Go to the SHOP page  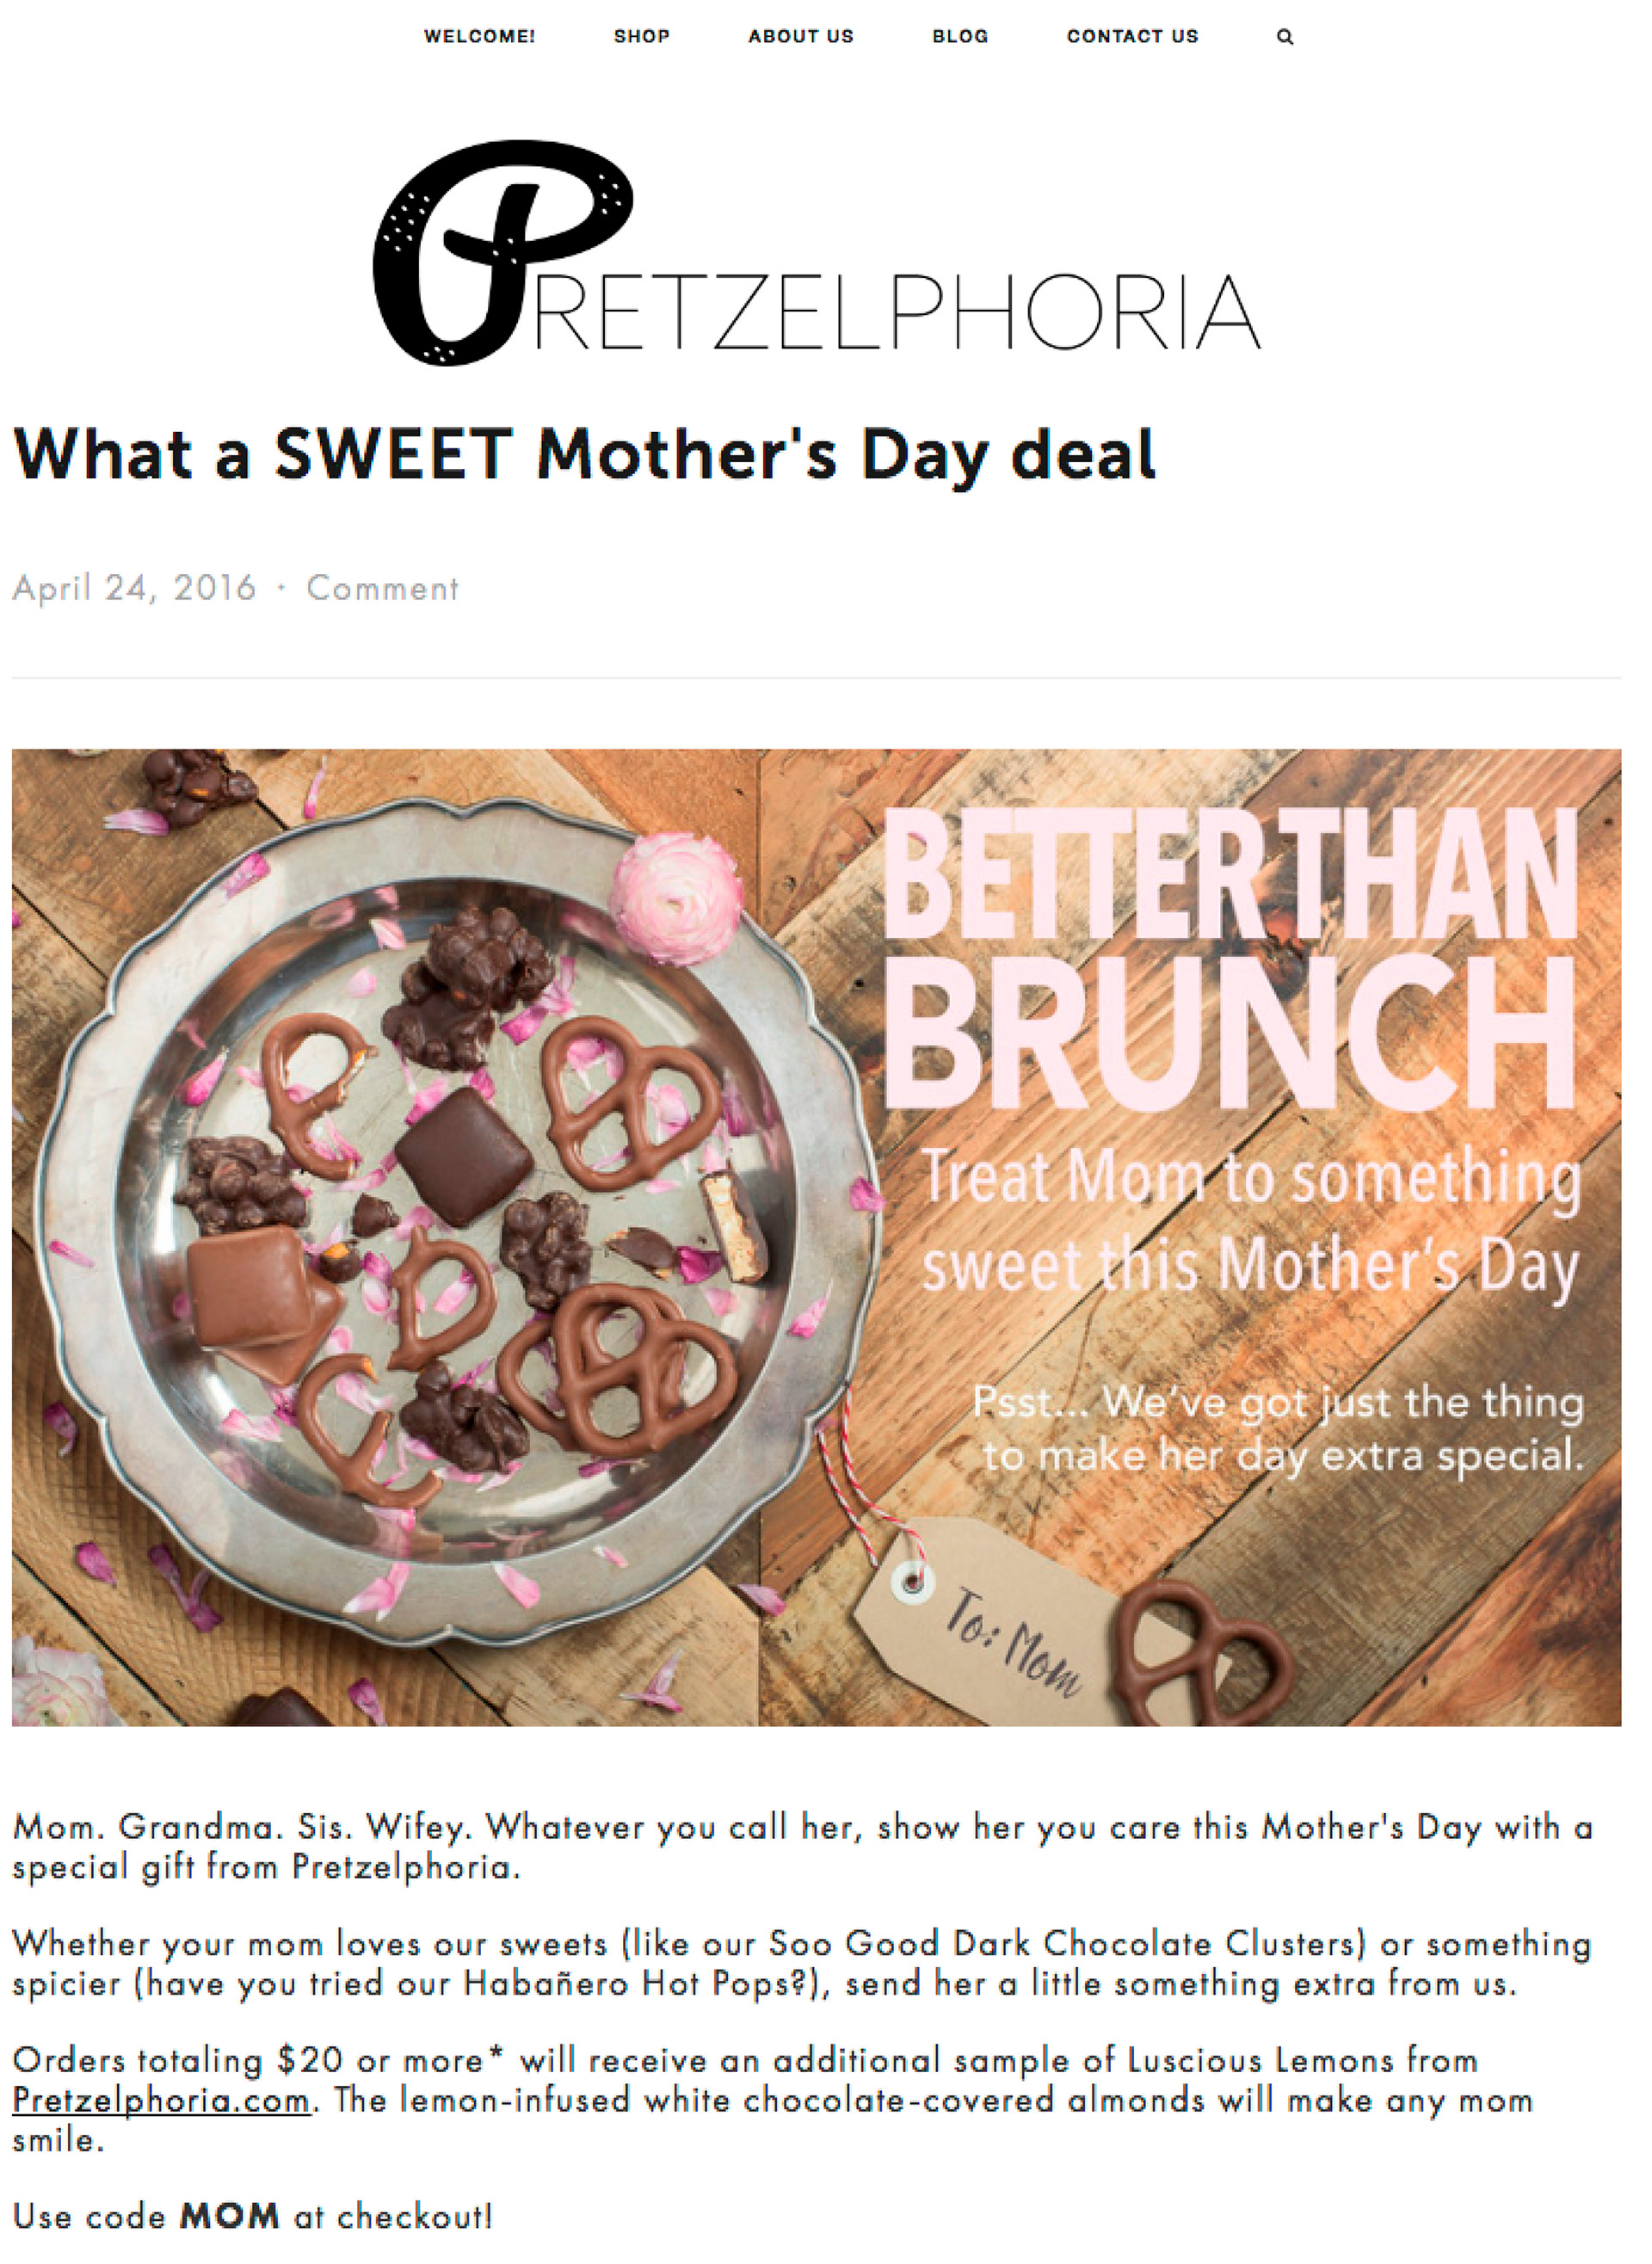point(641,37)
